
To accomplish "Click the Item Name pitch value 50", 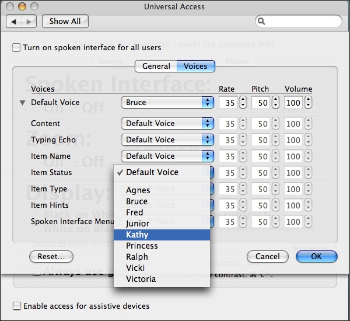I will 261,156.
